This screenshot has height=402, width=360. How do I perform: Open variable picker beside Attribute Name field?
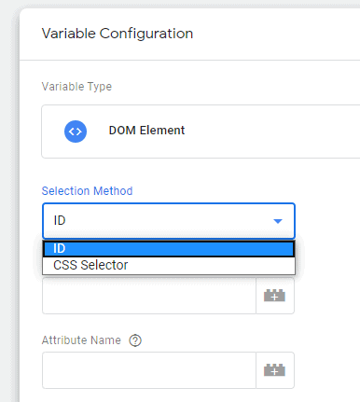275,370
